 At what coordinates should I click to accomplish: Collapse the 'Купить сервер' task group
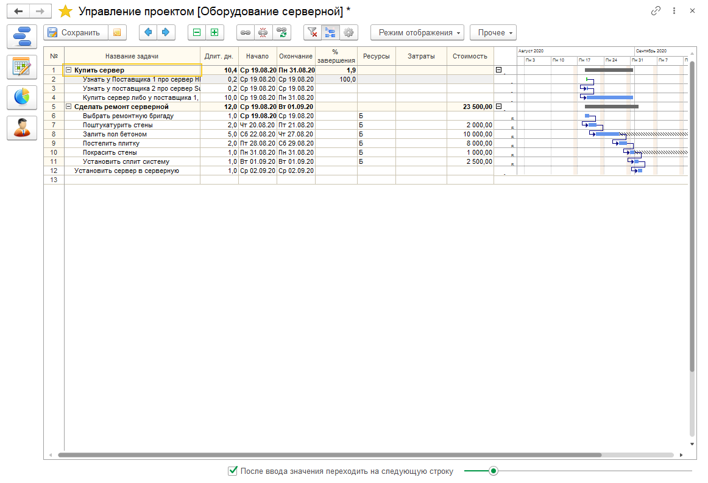(x=69, y=70)
